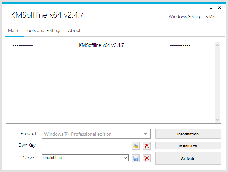Open the Server combo box arrow

click(125, 158)
